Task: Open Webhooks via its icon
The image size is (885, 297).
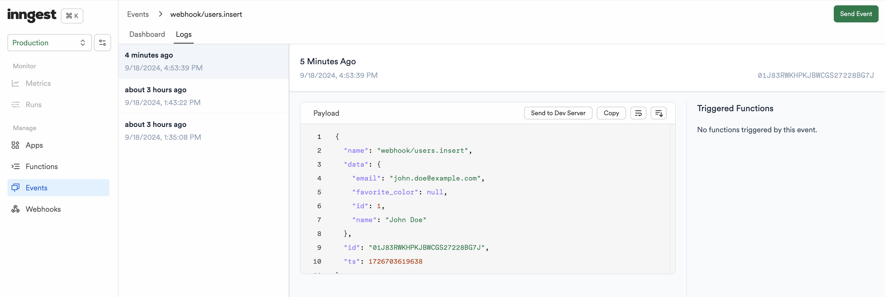Action: tap(15, 209)
